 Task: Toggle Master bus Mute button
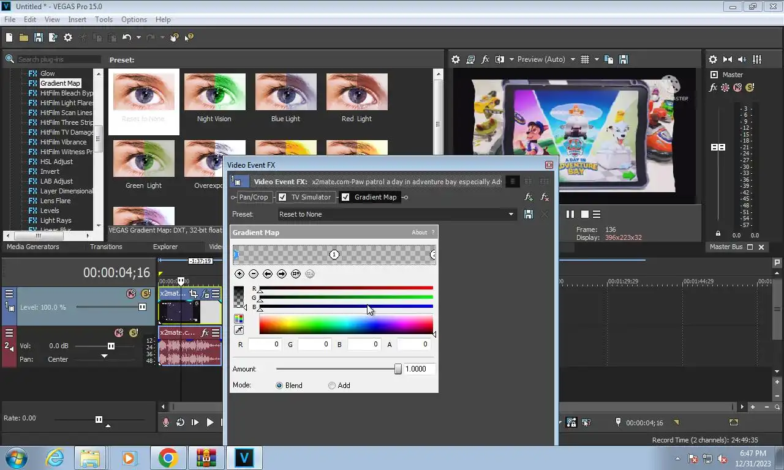738,88
